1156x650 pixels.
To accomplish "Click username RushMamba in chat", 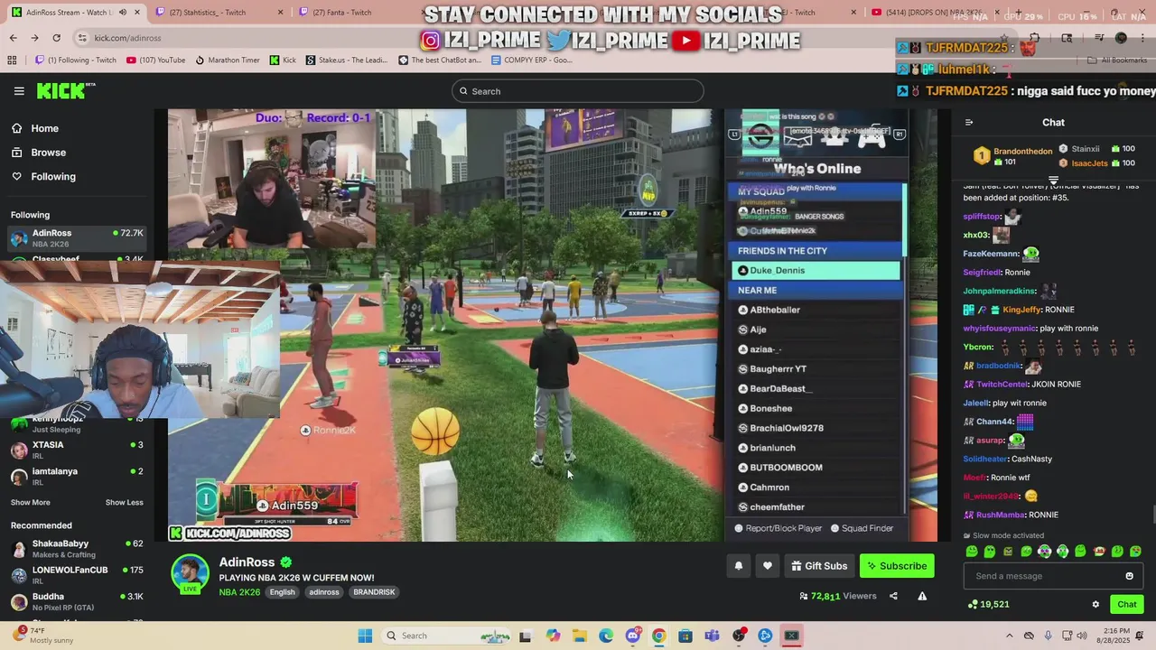I will pos(1000,515).
